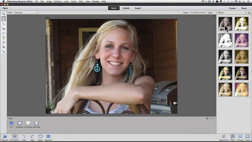This screenshot has height=142, width=252.
Task: Apply the first effect thumbnail under cursor
Action: (x=225, y=24)
